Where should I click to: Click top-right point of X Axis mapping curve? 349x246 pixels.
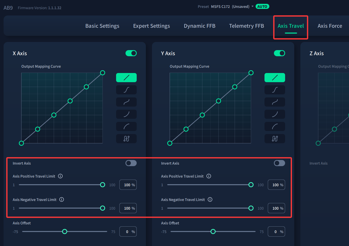coord(103,73)
